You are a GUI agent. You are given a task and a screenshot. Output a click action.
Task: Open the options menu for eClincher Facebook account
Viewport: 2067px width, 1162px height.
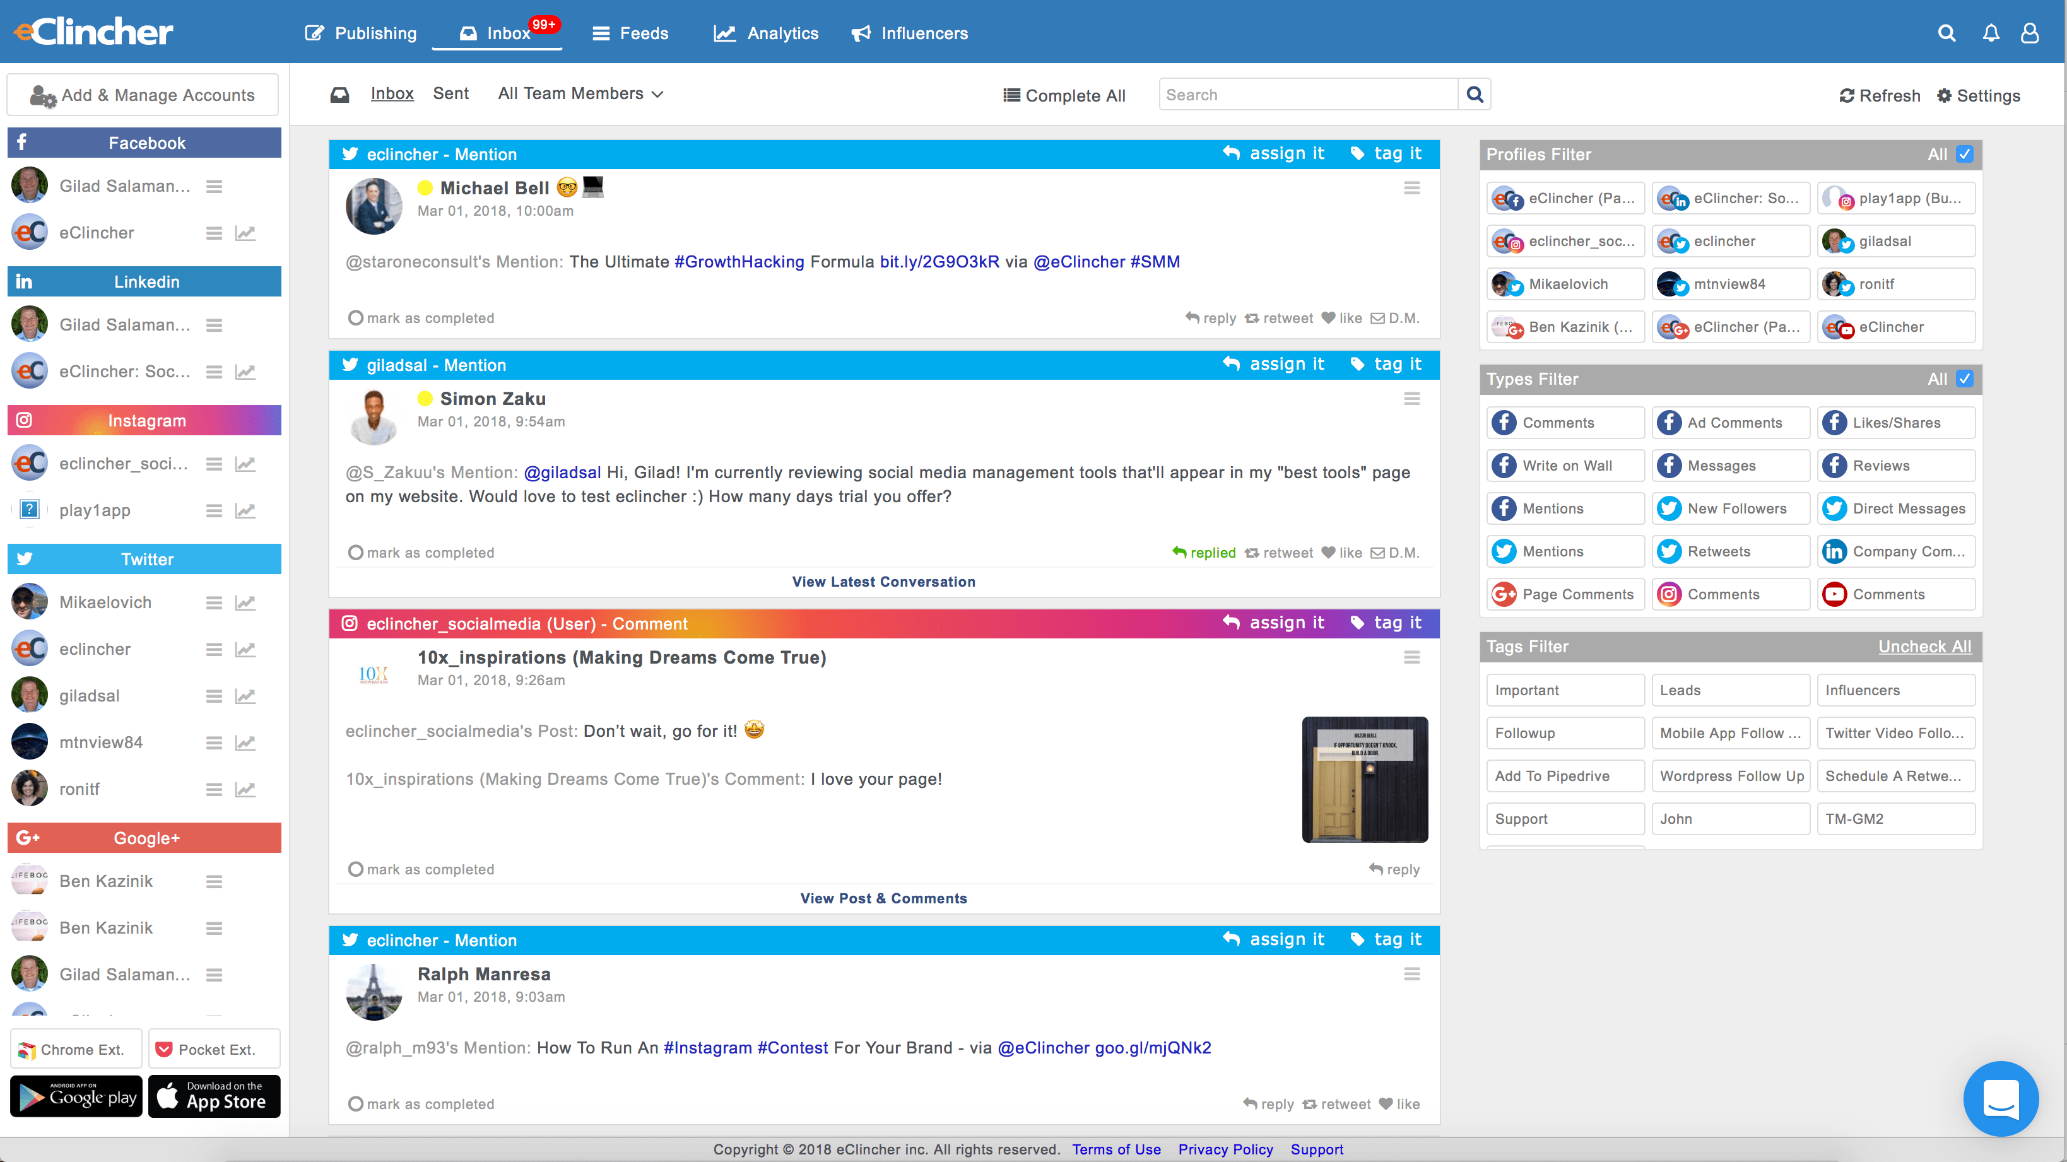[x=213, y=233]
